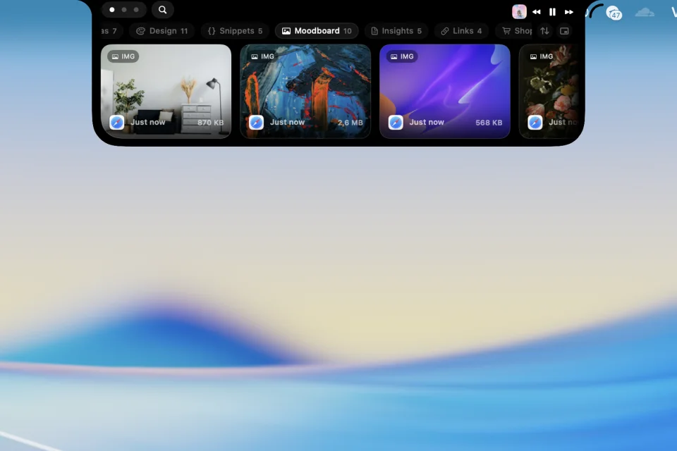Select the dark floral painting card
Viewport: 677px width, 451px height.
(549, 91)
